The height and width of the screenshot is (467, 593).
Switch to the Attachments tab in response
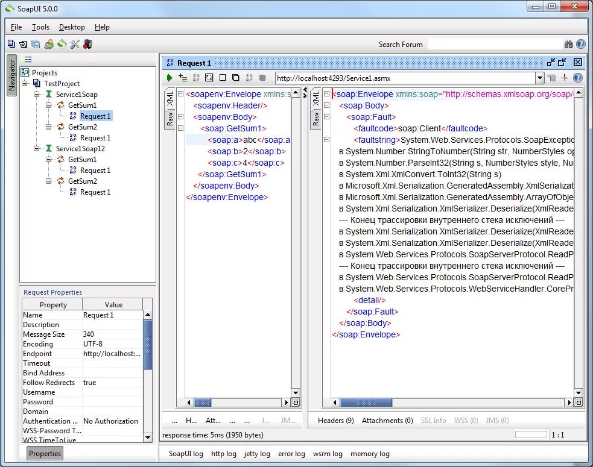click(387, 421)
